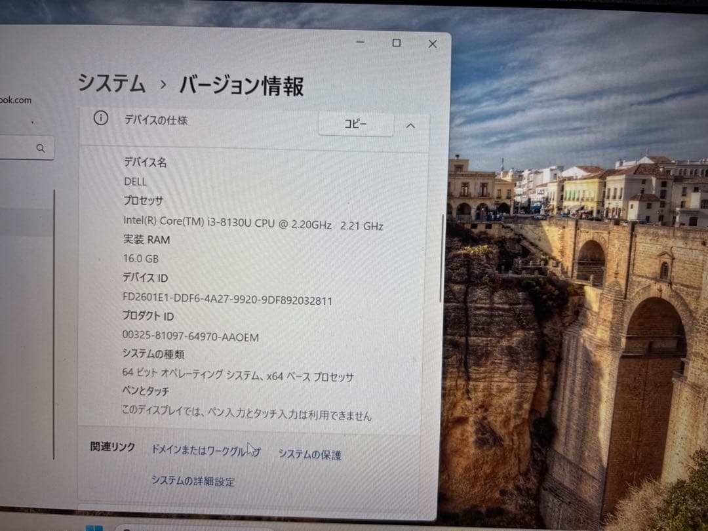Click the sidebar search magnifier icon
Viewport: 708px width, 531px height.
41,148
